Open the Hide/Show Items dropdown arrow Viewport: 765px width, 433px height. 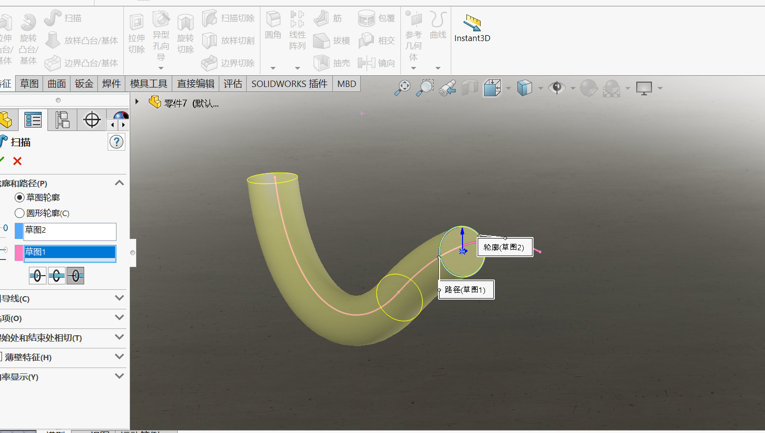573,88
